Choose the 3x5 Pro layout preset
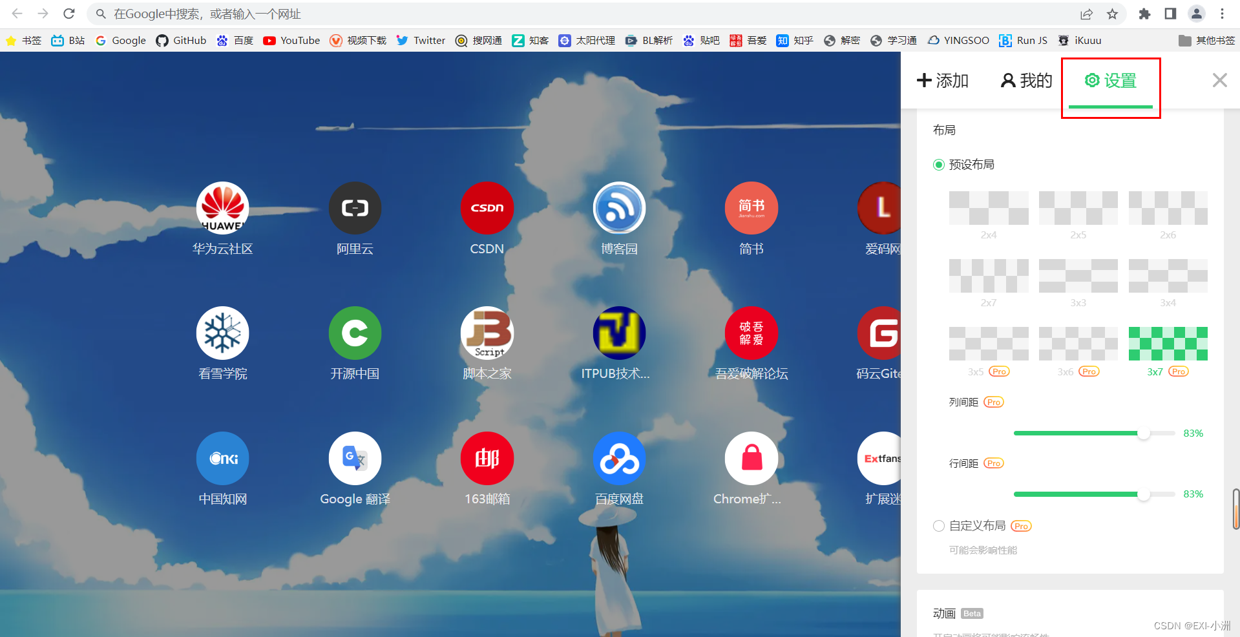Image resolution: width=1240 pixels, height=637 pixels. (989, 344)
